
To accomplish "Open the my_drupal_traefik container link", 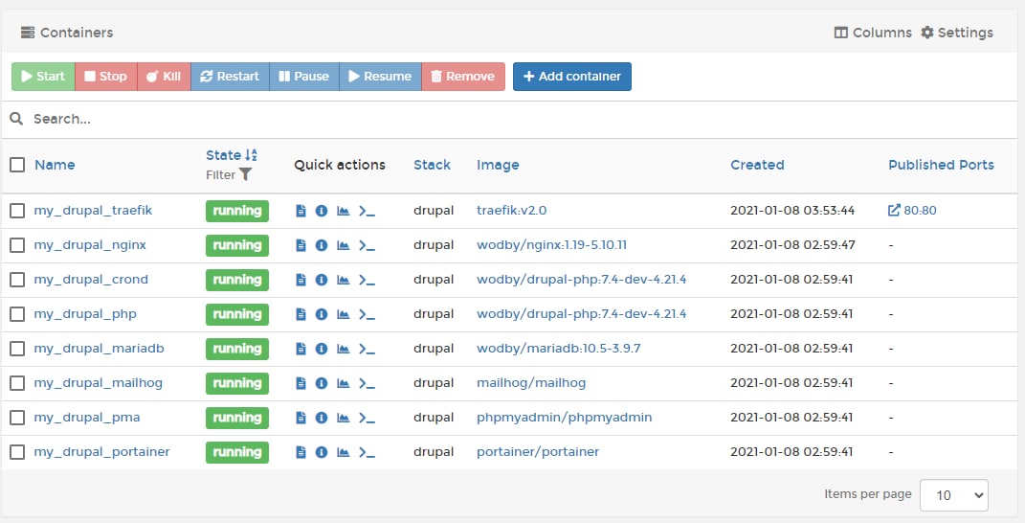I will [93, 211].
